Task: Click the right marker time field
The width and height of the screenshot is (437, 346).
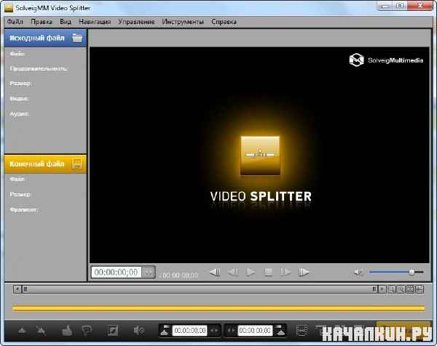Action: 255,331
